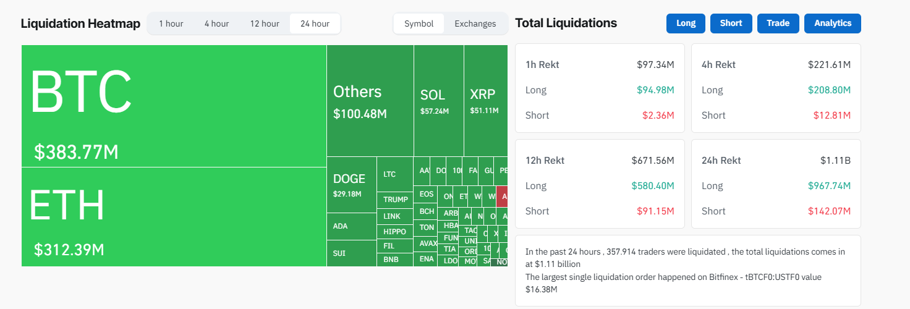Open the Analytics button
This screenshot has width=910, height=309.
coord(832,23)
